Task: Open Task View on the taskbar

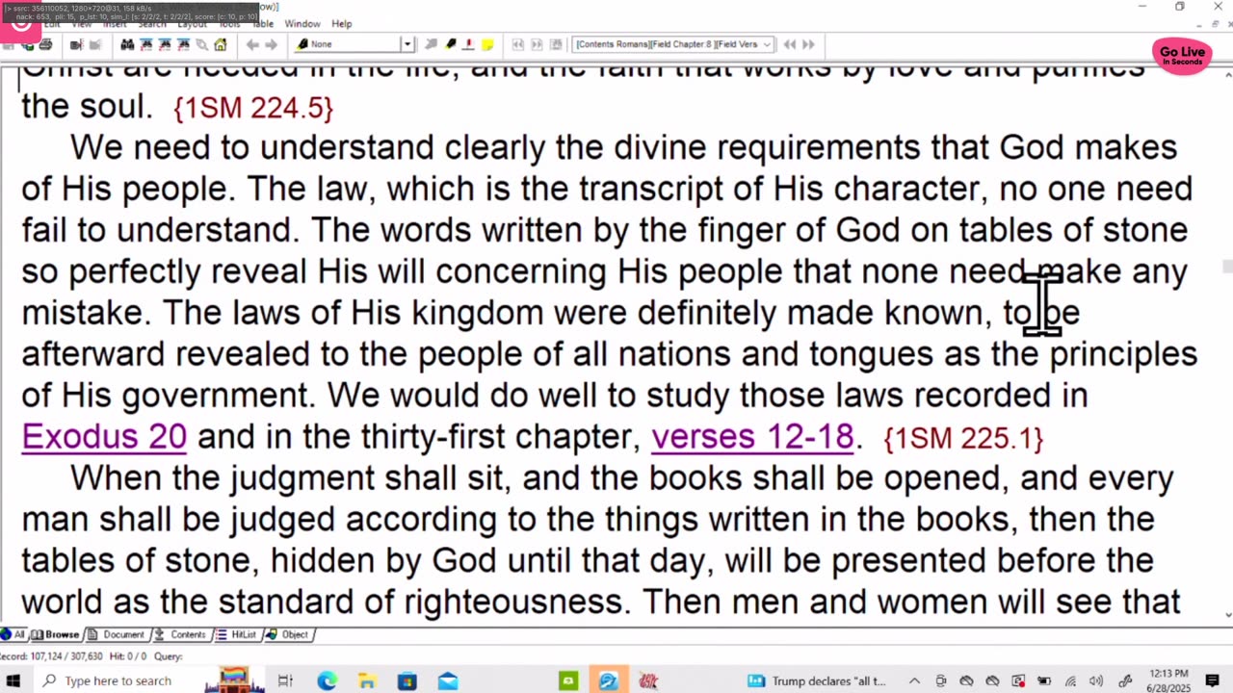Action: pyautogui.click(x=285, y=680)
